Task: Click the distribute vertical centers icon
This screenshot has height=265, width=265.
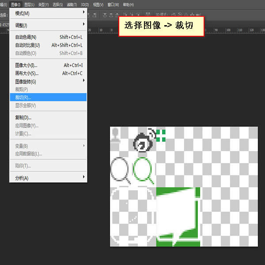Action: (x=111, y=15)
